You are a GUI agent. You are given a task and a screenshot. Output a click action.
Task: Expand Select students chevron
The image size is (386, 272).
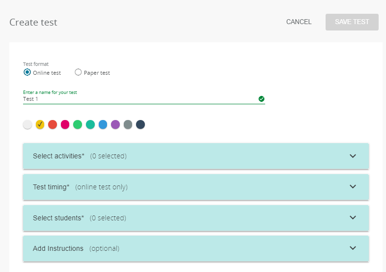353,217
